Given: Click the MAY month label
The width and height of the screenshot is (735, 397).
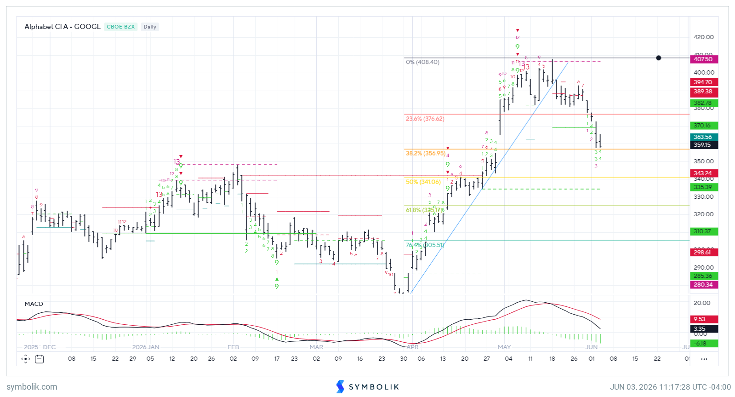Looking at the screenshot, I should 504,347.
